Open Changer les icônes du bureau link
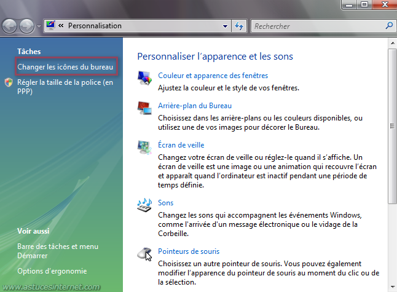The height and width of the screenshot is (292, 397). [65, 67]
